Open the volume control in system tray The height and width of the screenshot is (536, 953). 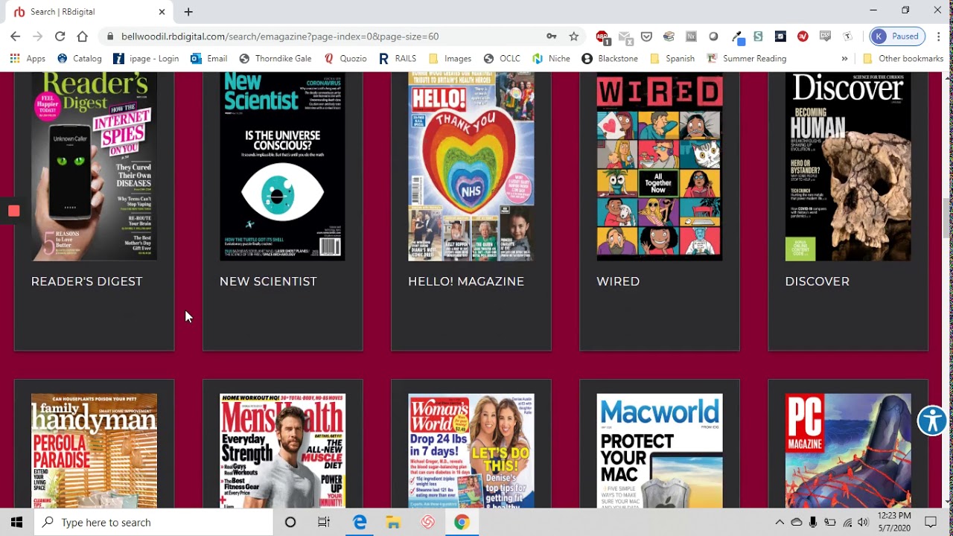(863, 523)
